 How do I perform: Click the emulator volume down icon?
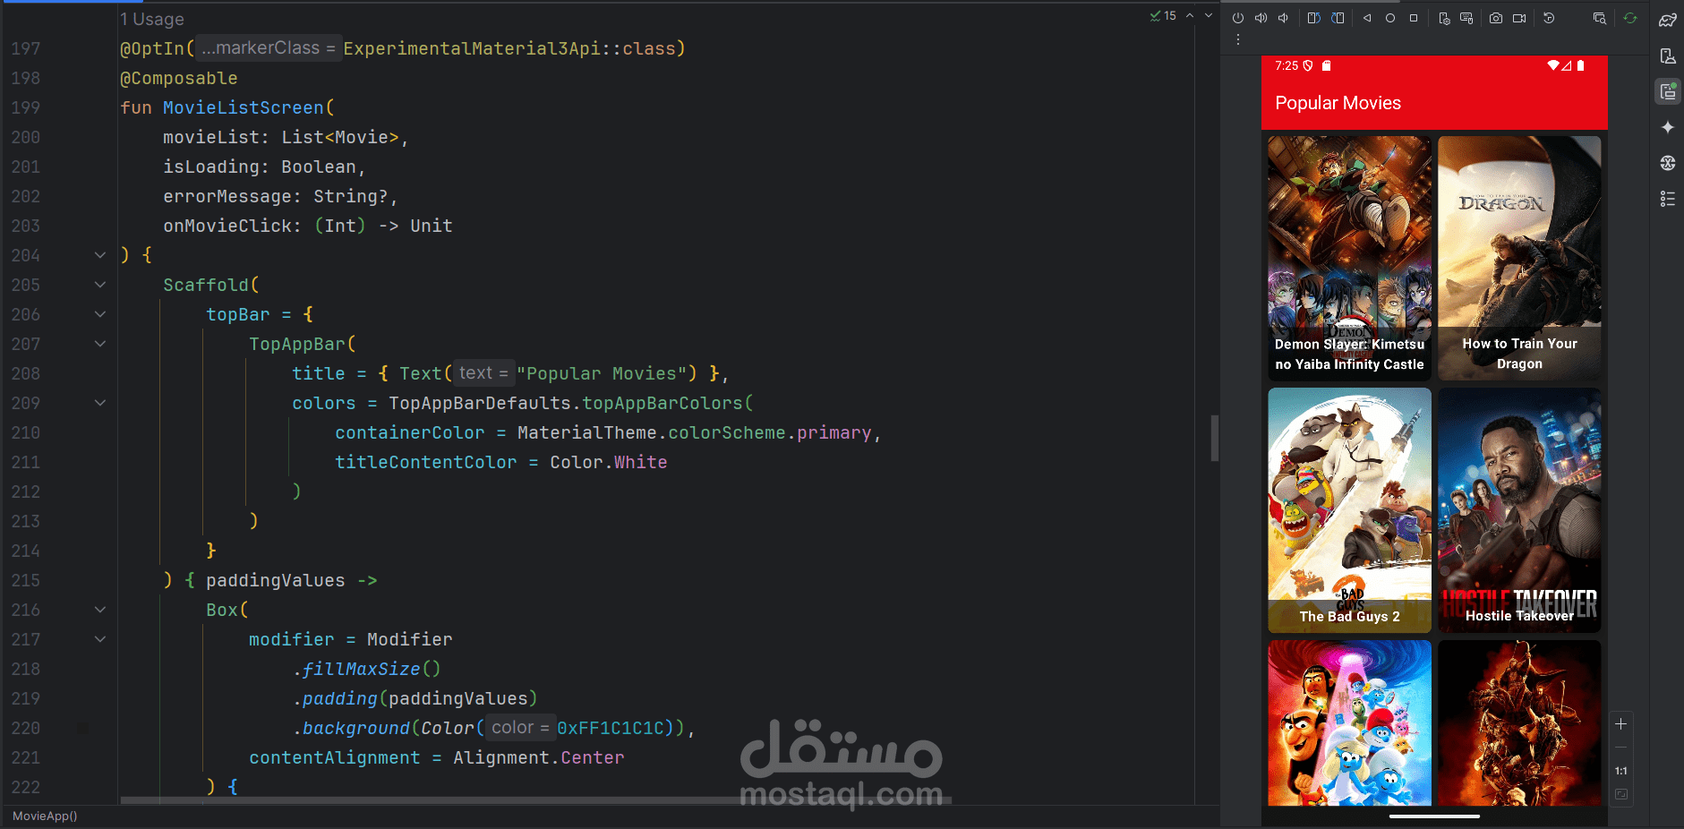pos(1283,18)
